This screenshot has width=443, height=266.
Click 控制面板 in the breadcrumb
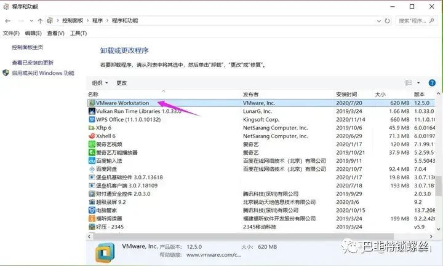pos(73,21)
